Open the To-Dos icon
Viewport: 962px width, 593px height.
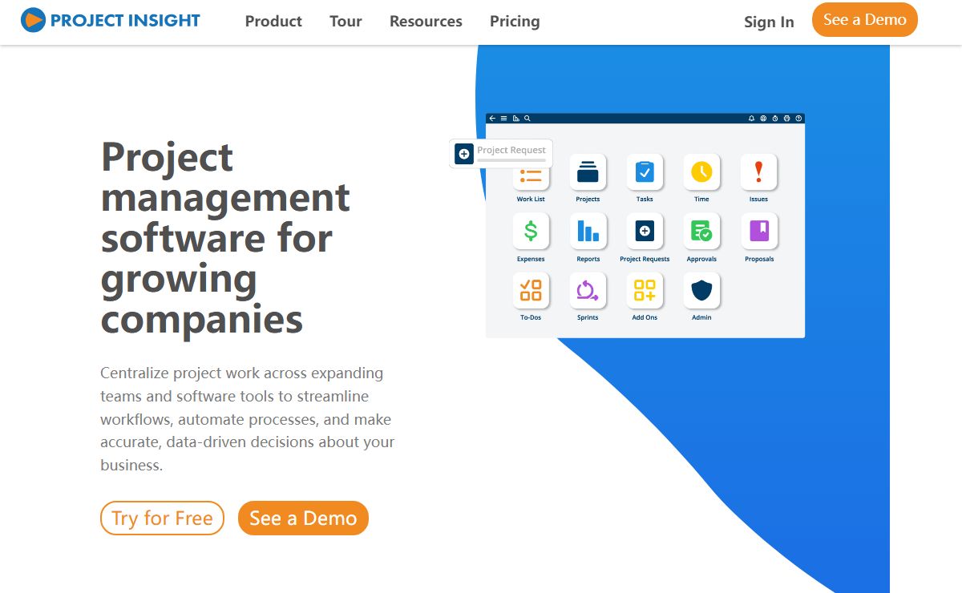coord(531,290)
